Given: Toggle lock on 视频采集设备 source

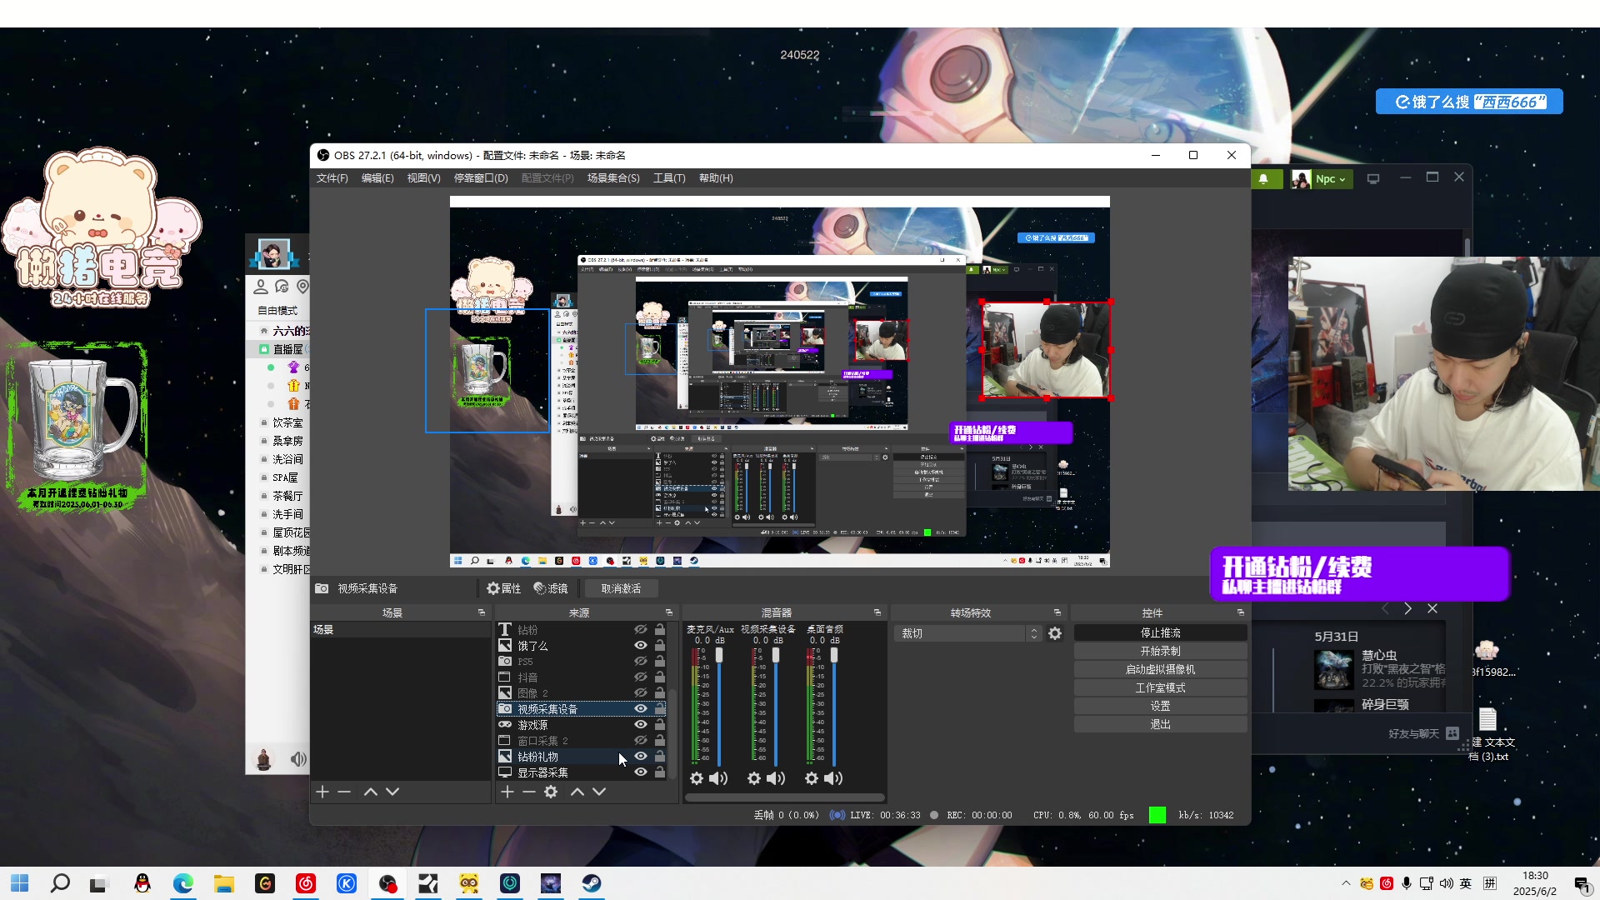Looking at the screenshot, I should pyautogui.click(x=660, y=709).
